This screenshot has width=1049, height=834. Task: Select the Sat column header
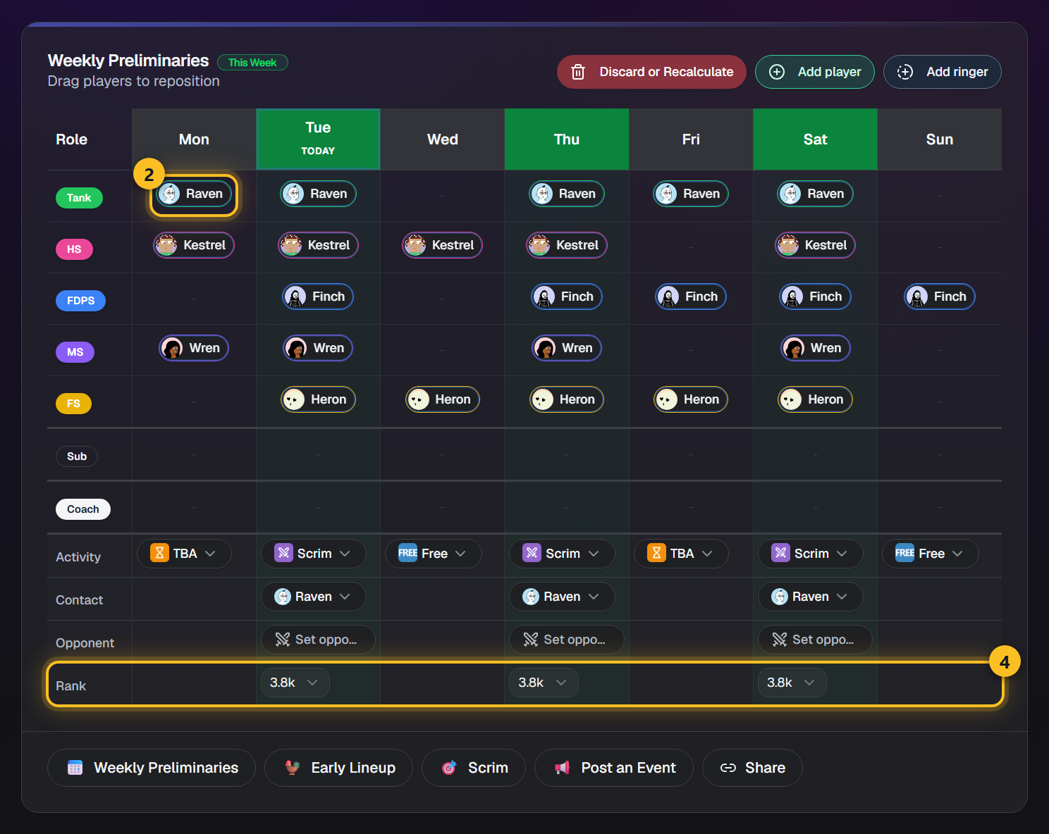(x=815, y=139)
